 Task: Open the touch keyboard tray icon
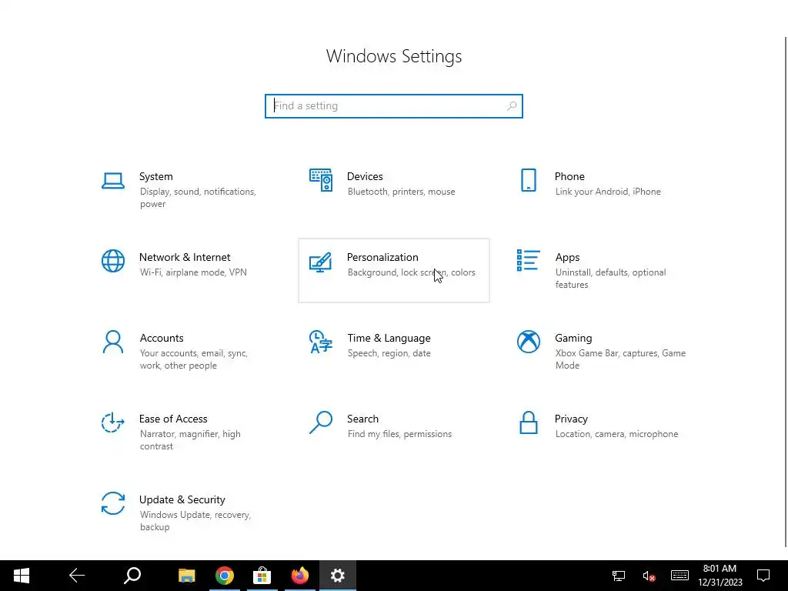click(x=679, y=576)
